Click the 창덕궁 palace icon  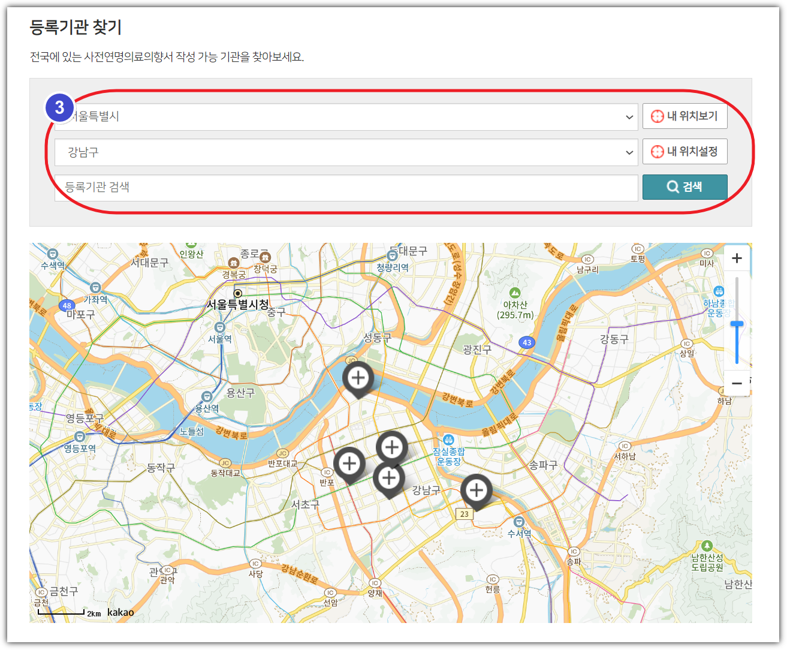point(265,258)
